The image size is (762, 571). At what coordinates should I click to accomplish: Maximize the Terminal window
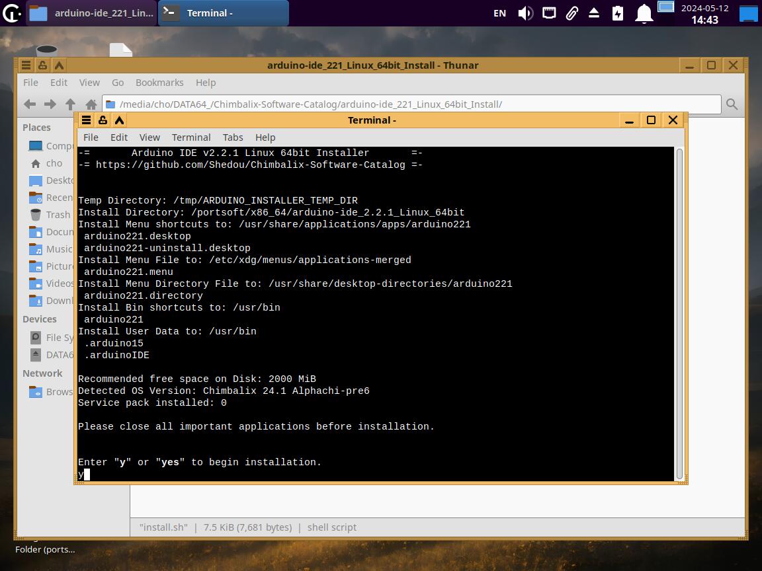tap(651, 120)
